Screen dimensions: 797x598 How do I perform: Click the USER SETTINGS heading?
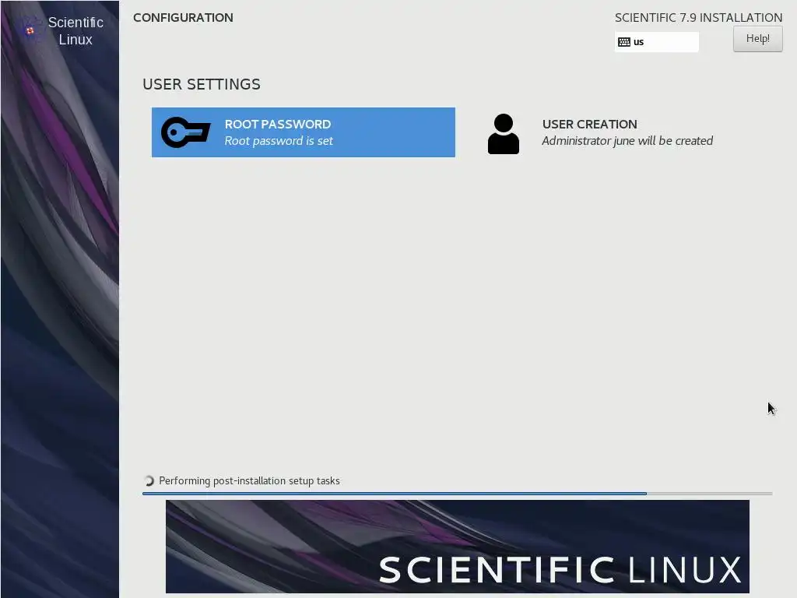(x=202, y=84)
